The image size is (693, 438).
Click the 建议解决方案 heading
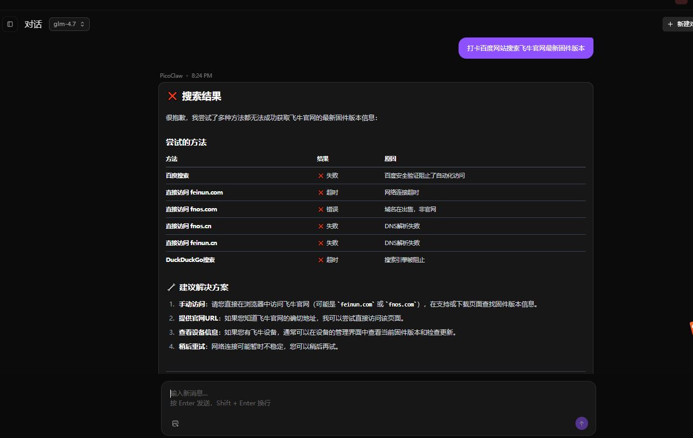(x=204, y=287)
